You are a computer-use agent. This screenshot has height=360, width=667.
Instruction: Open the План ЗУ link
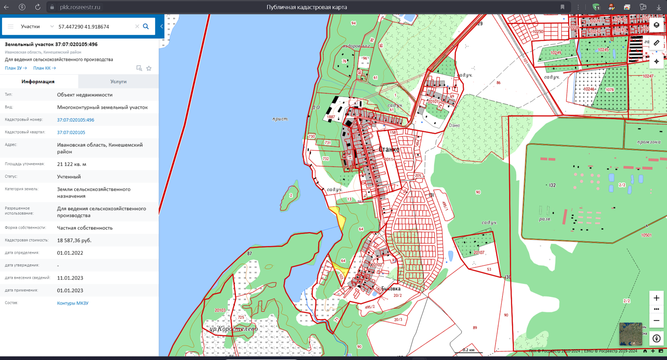16,68
